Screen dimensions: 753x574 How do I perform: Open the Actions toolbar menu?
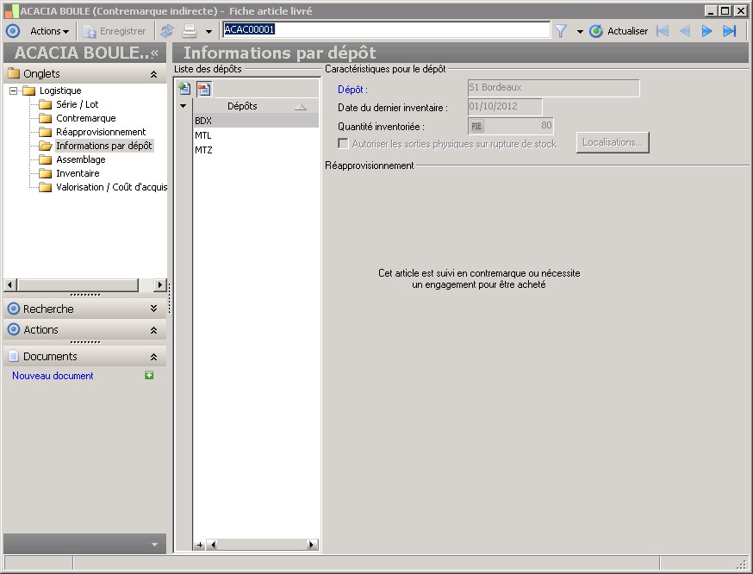[x=49, y=31]
